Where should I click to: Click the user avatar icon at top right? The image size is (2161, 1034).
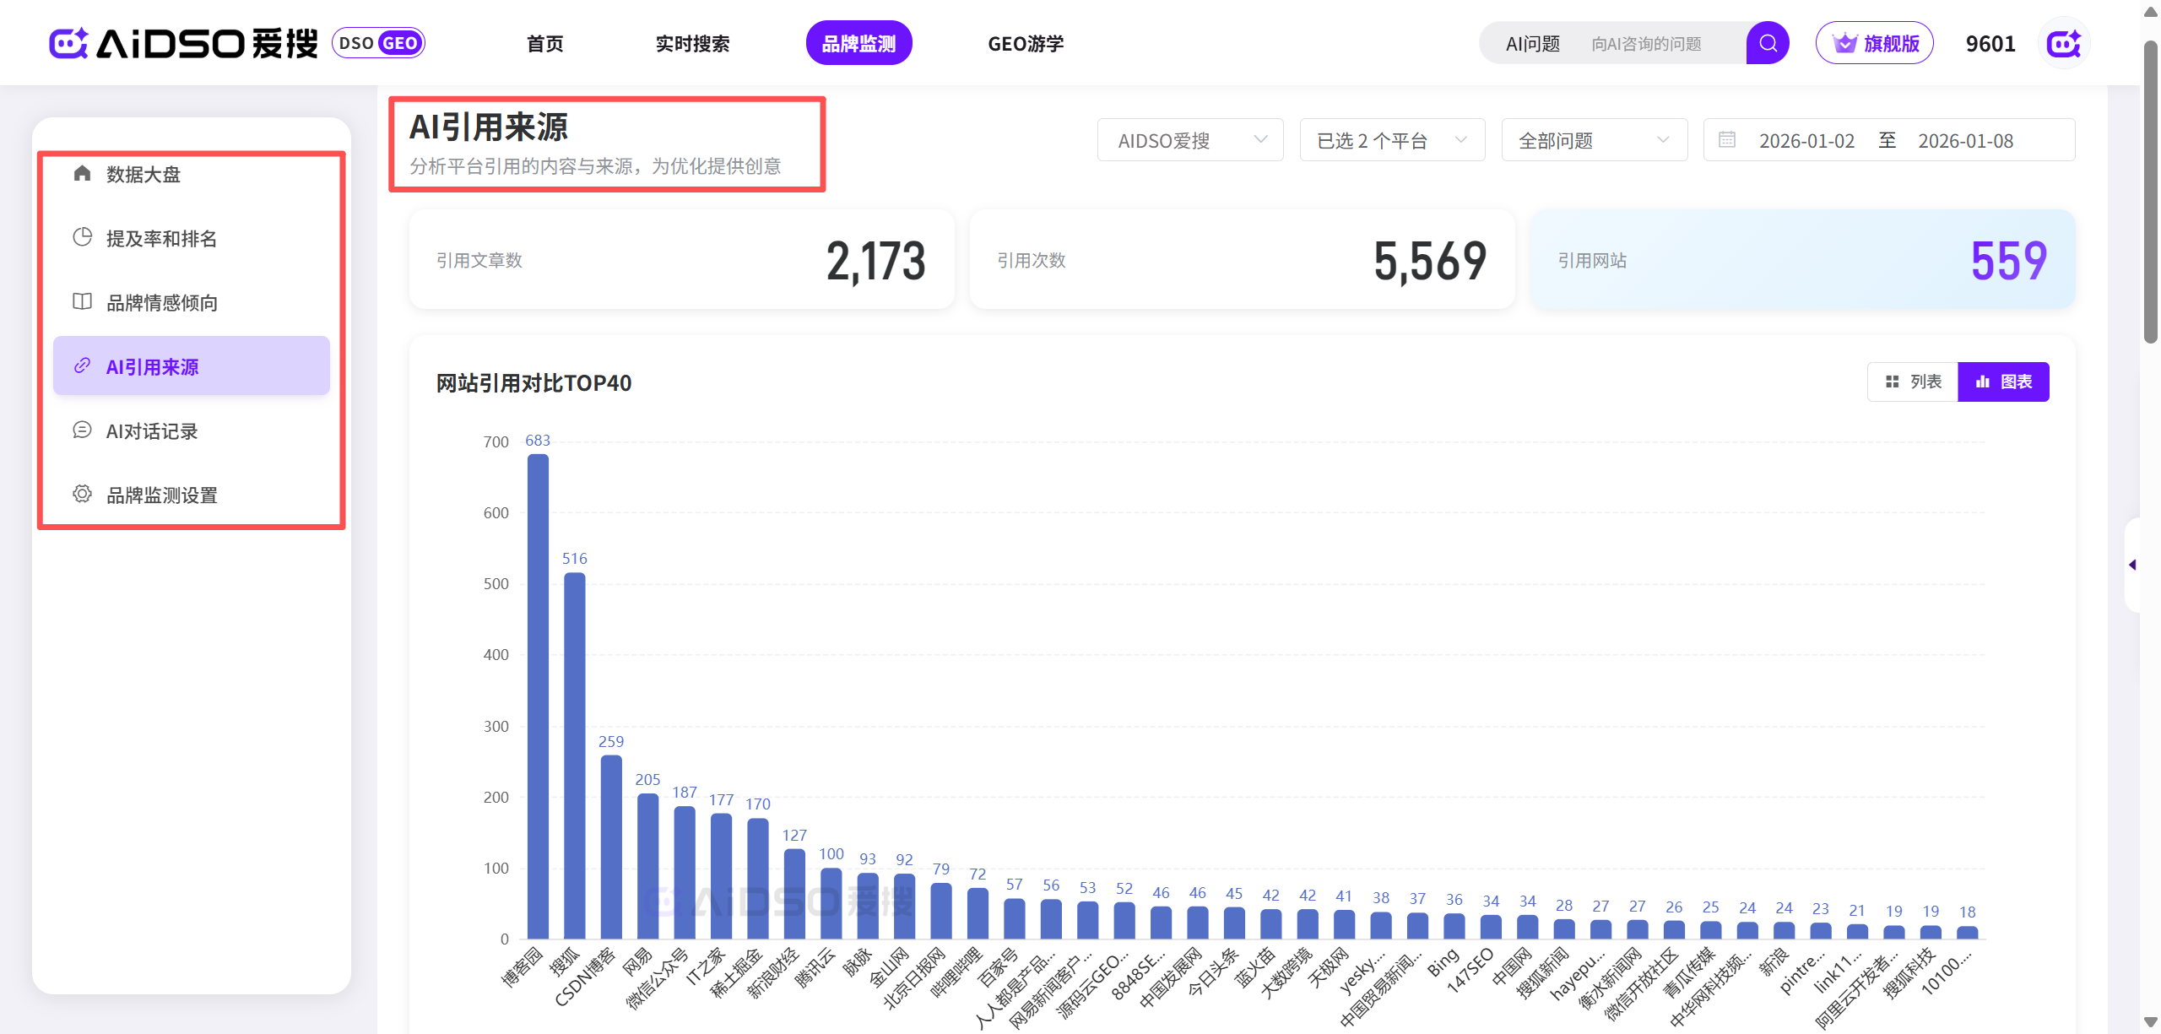coord(2064,43)
